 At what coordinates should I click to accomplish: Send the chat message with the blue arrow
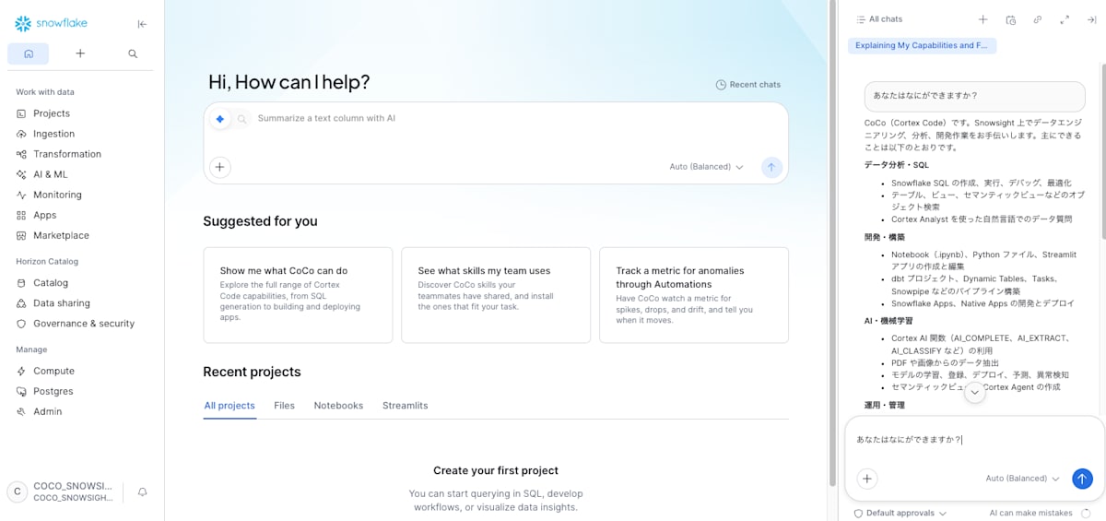[x=1083, y=479]
